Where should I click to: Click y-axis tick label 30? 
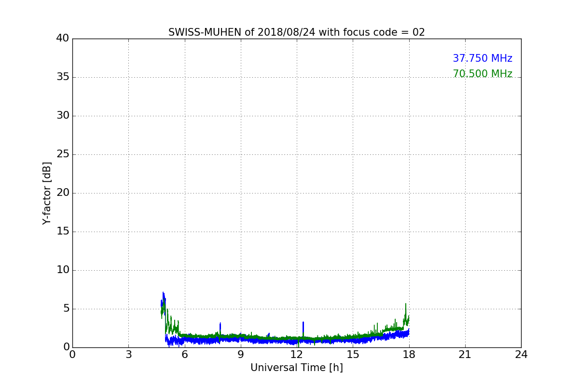(x=63, y=116)
